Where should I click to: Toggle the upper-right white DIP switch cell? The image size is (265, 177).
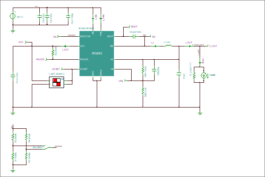pos(58,80)
